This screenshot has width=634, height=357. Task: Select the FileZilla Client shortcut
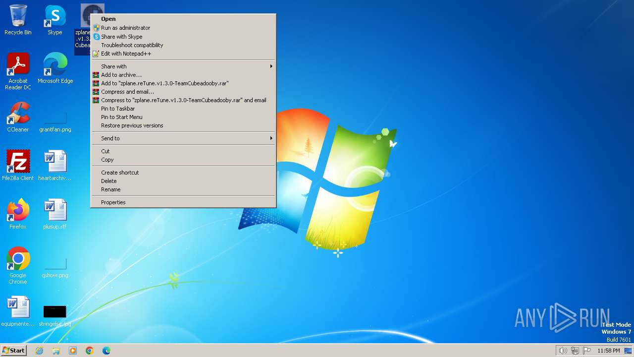pos(18,166)
